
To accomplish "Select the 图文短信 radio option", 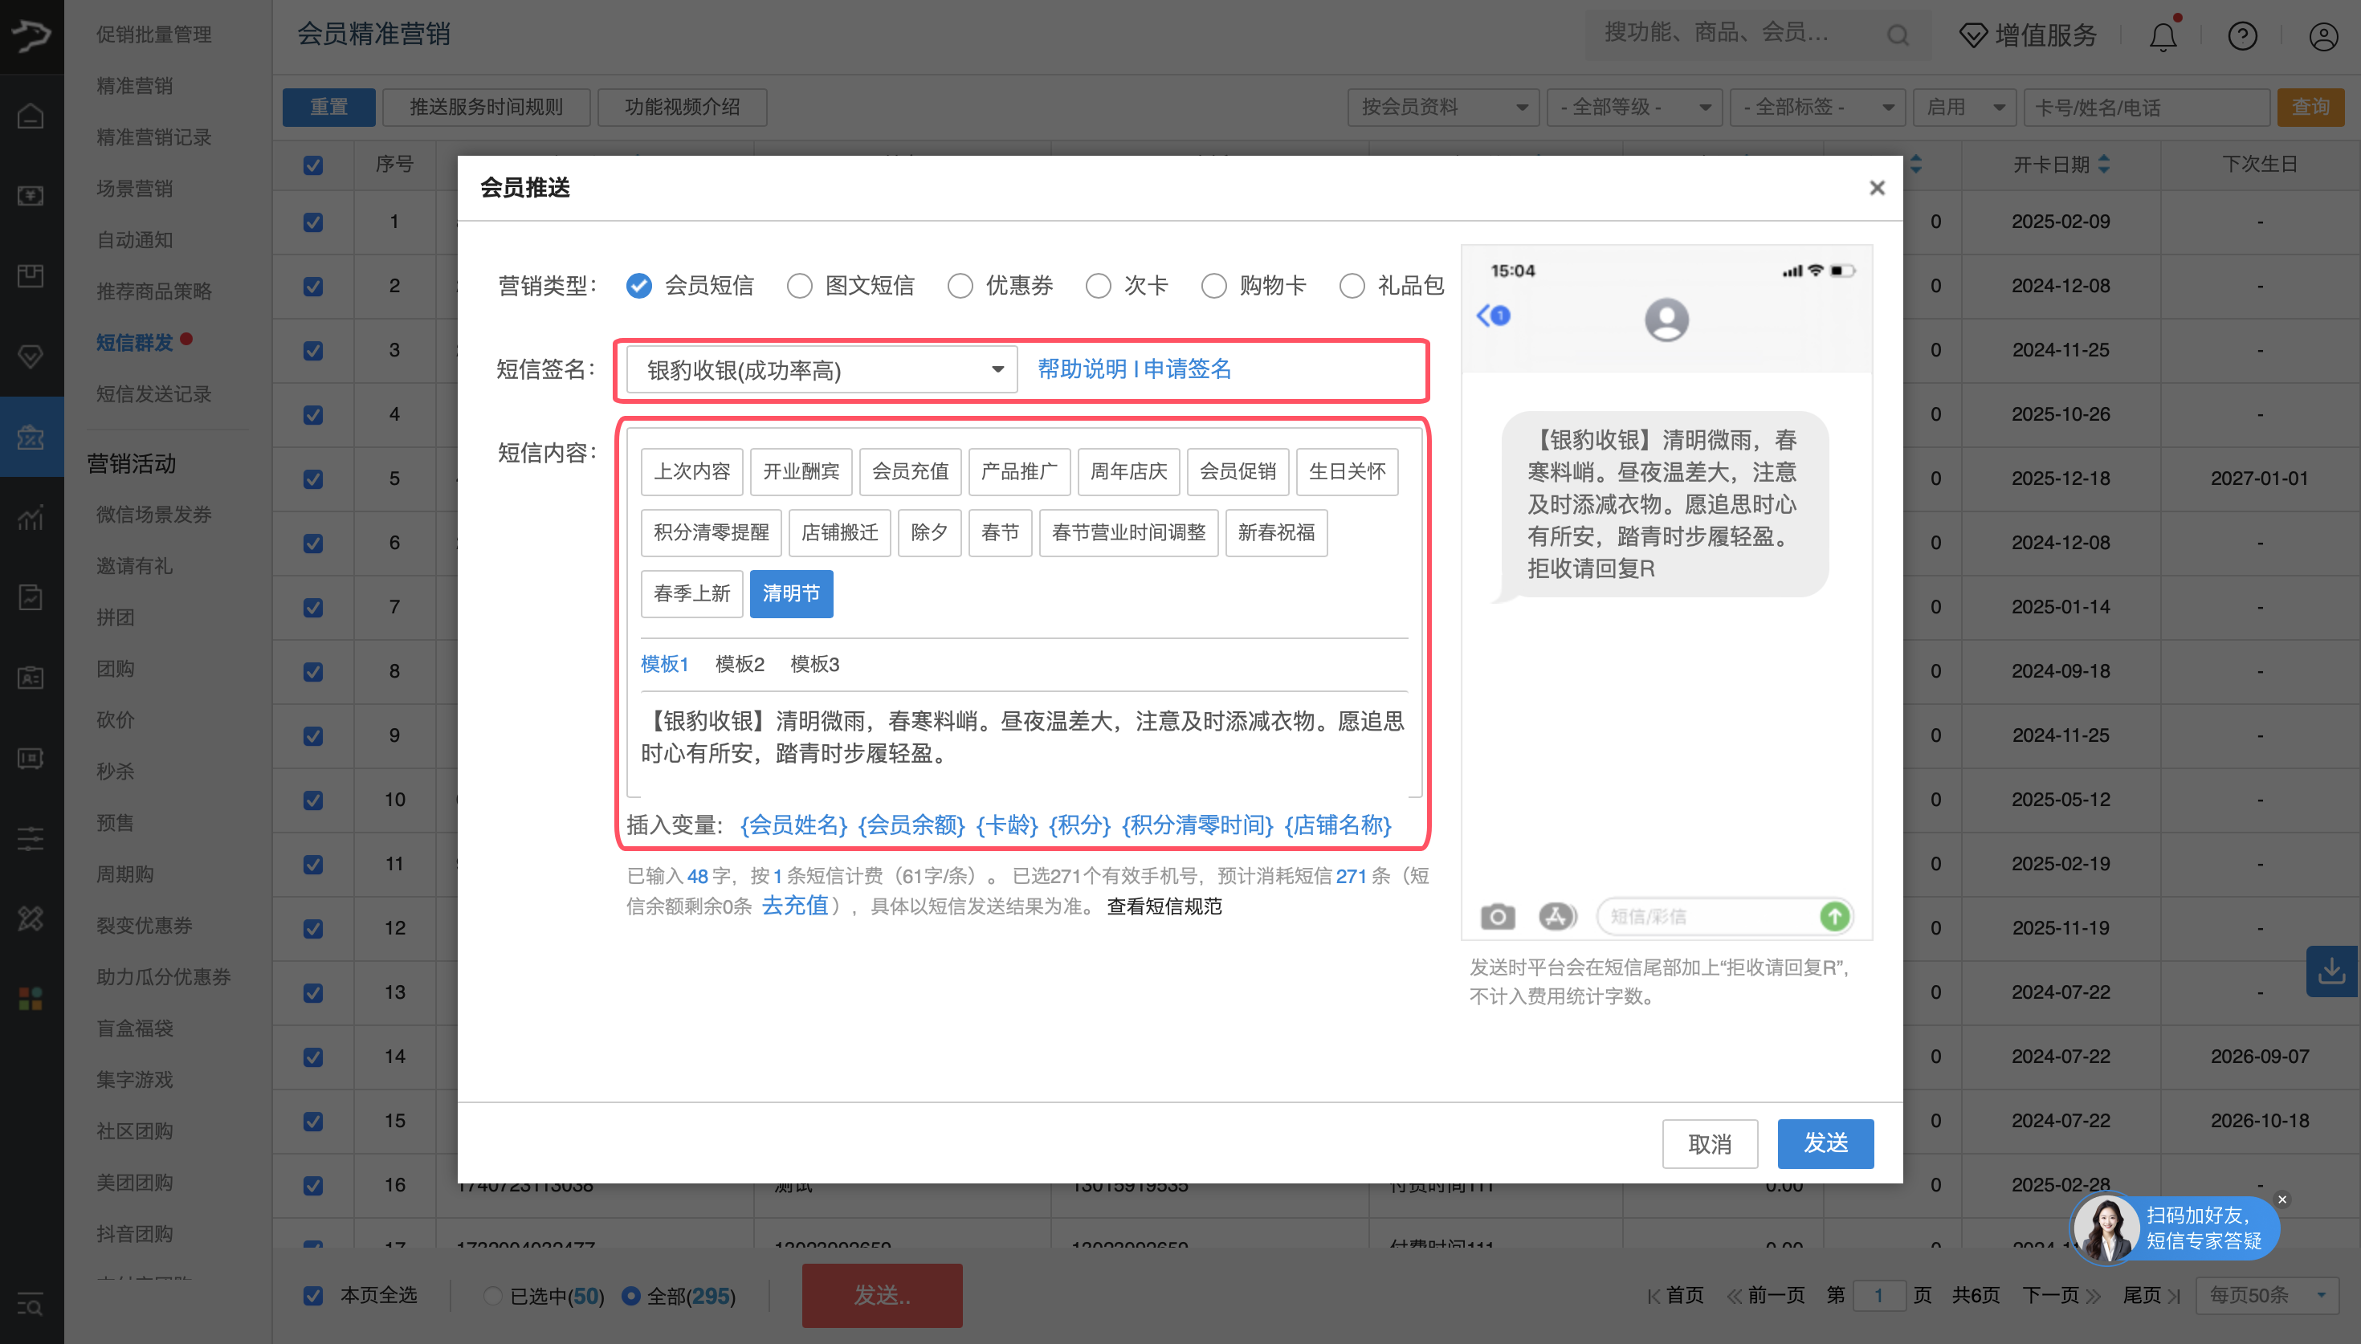I will (x=799, y=286).
